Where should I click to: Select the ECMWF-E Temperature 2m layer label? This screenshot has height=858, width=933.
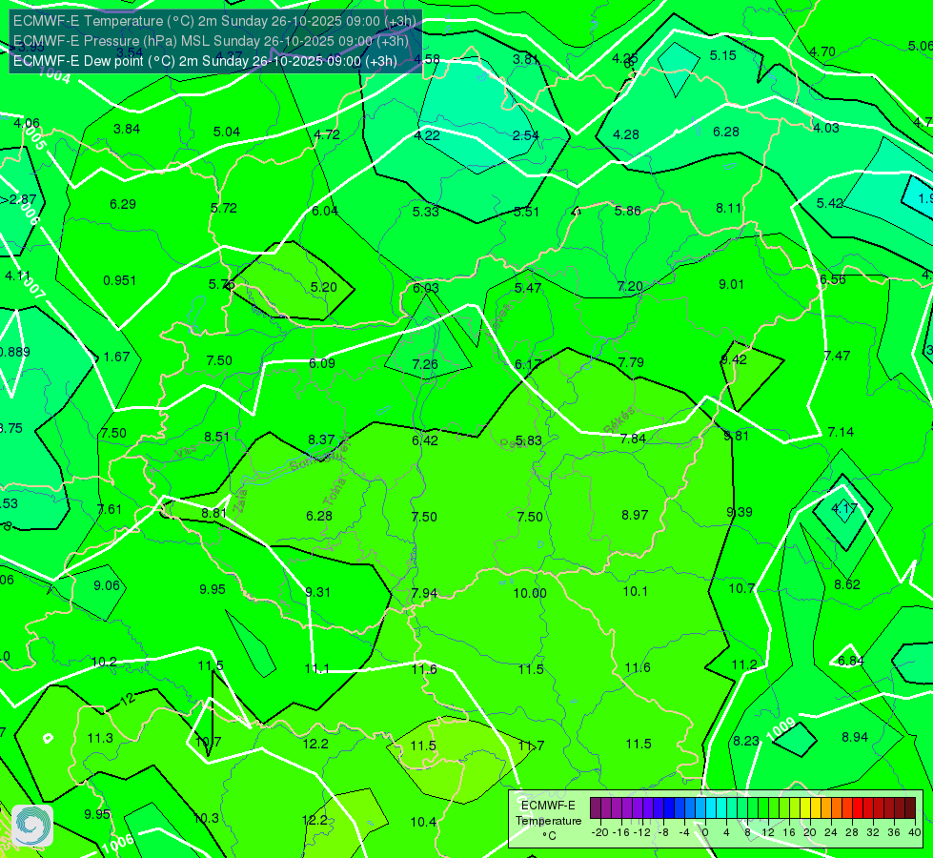pyautogui.click(x=214, y=21)
